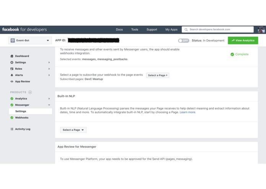
Task: Expand the Roles submenu arrow
Action: [49, 69]
